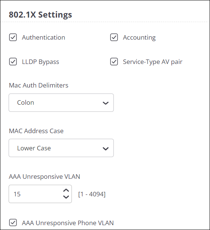The width and height of the screenshot is (210, 230).
Task: Toggle the Accounting checkbox
Action: point(114,37)
